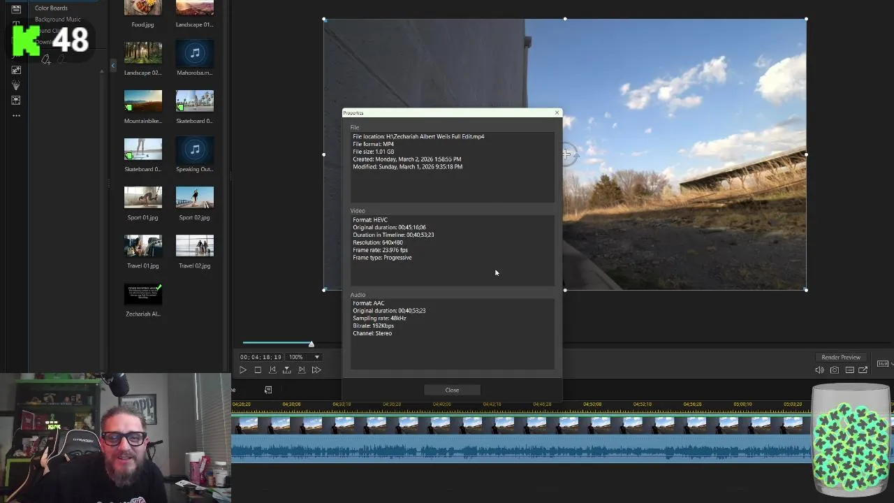The height and width of the screenshot is (503, 894).
Task: Click the timeline tool icon above the ruler
Action: [268, 390]
